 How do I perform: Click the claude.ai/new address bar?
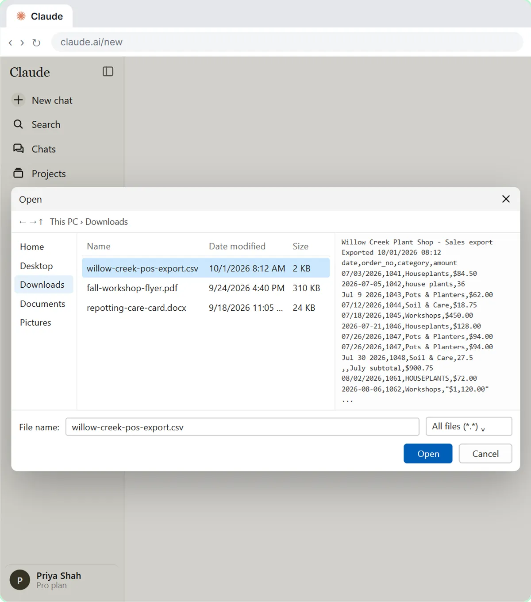tap(287, 42)
